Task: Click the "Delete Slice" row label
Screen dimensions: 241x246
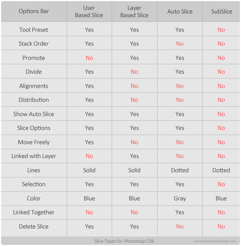Action: point(34,227)
